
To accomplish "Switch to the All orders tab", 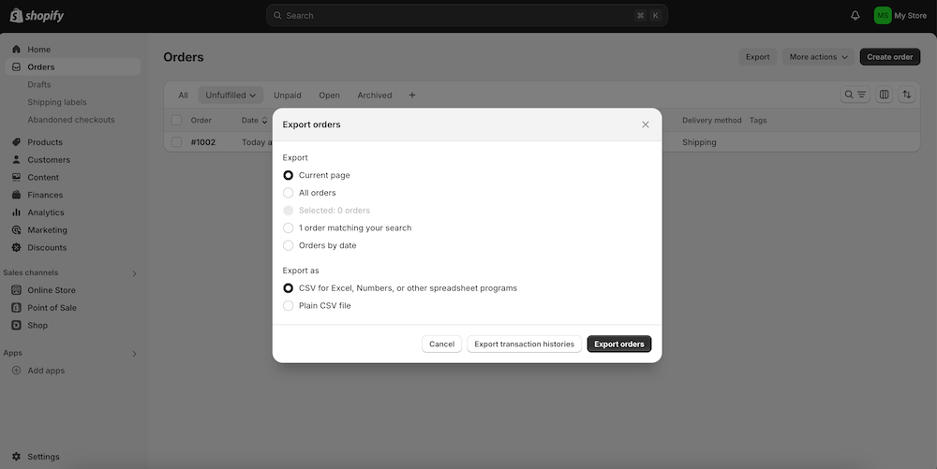I will 183,95.
